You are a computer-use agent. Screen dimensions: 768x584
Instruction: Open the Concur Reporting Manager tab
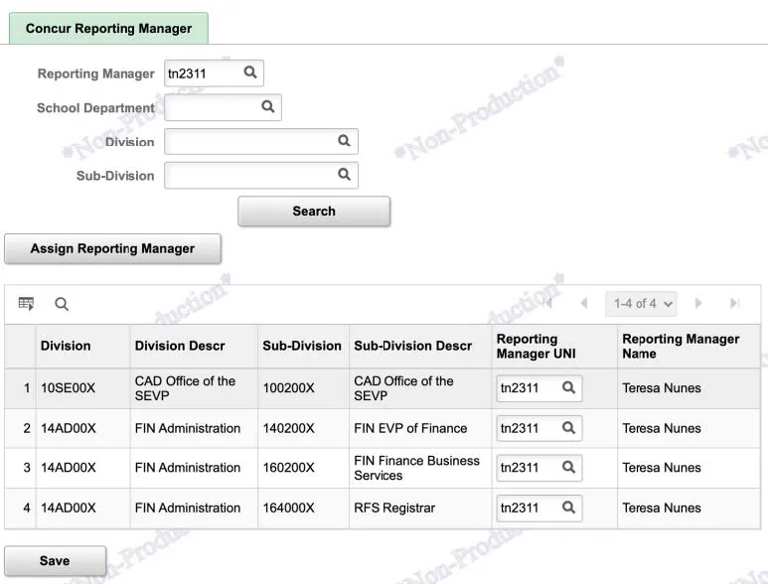click(108, 29)
